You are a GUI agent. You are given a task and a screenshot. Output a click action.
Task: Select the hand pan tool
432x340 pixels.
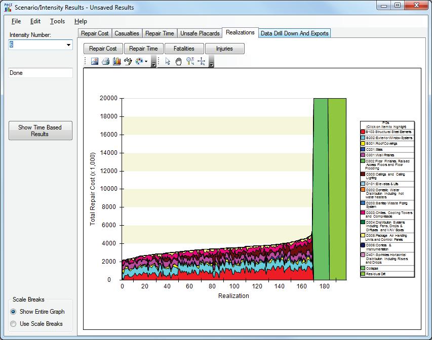click(179, 61)
